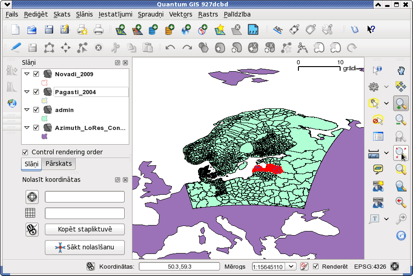Click the Add PostGIS Layer database icon
This screenshot has height=276, width=413.
point(153,29)
